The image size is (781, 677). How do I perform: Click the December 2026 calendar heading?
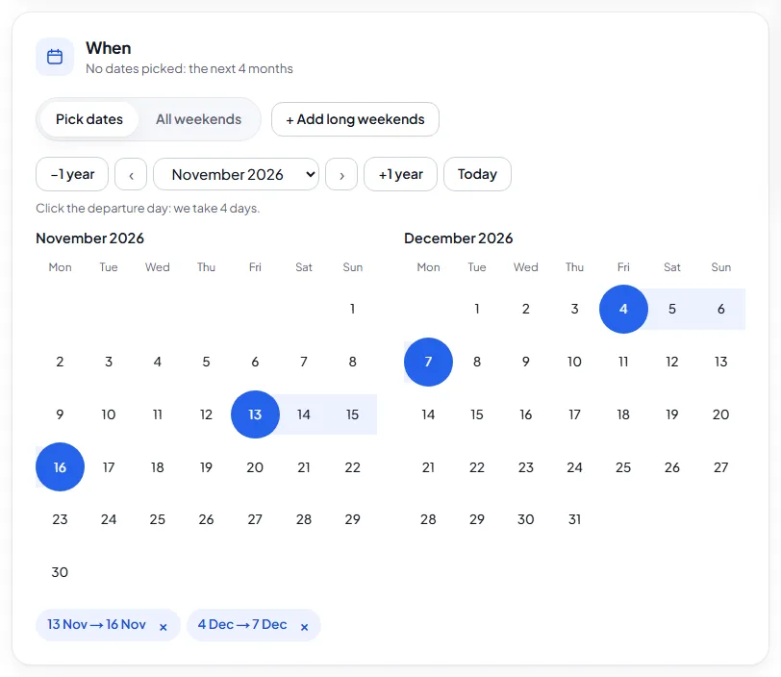[458, 238]
